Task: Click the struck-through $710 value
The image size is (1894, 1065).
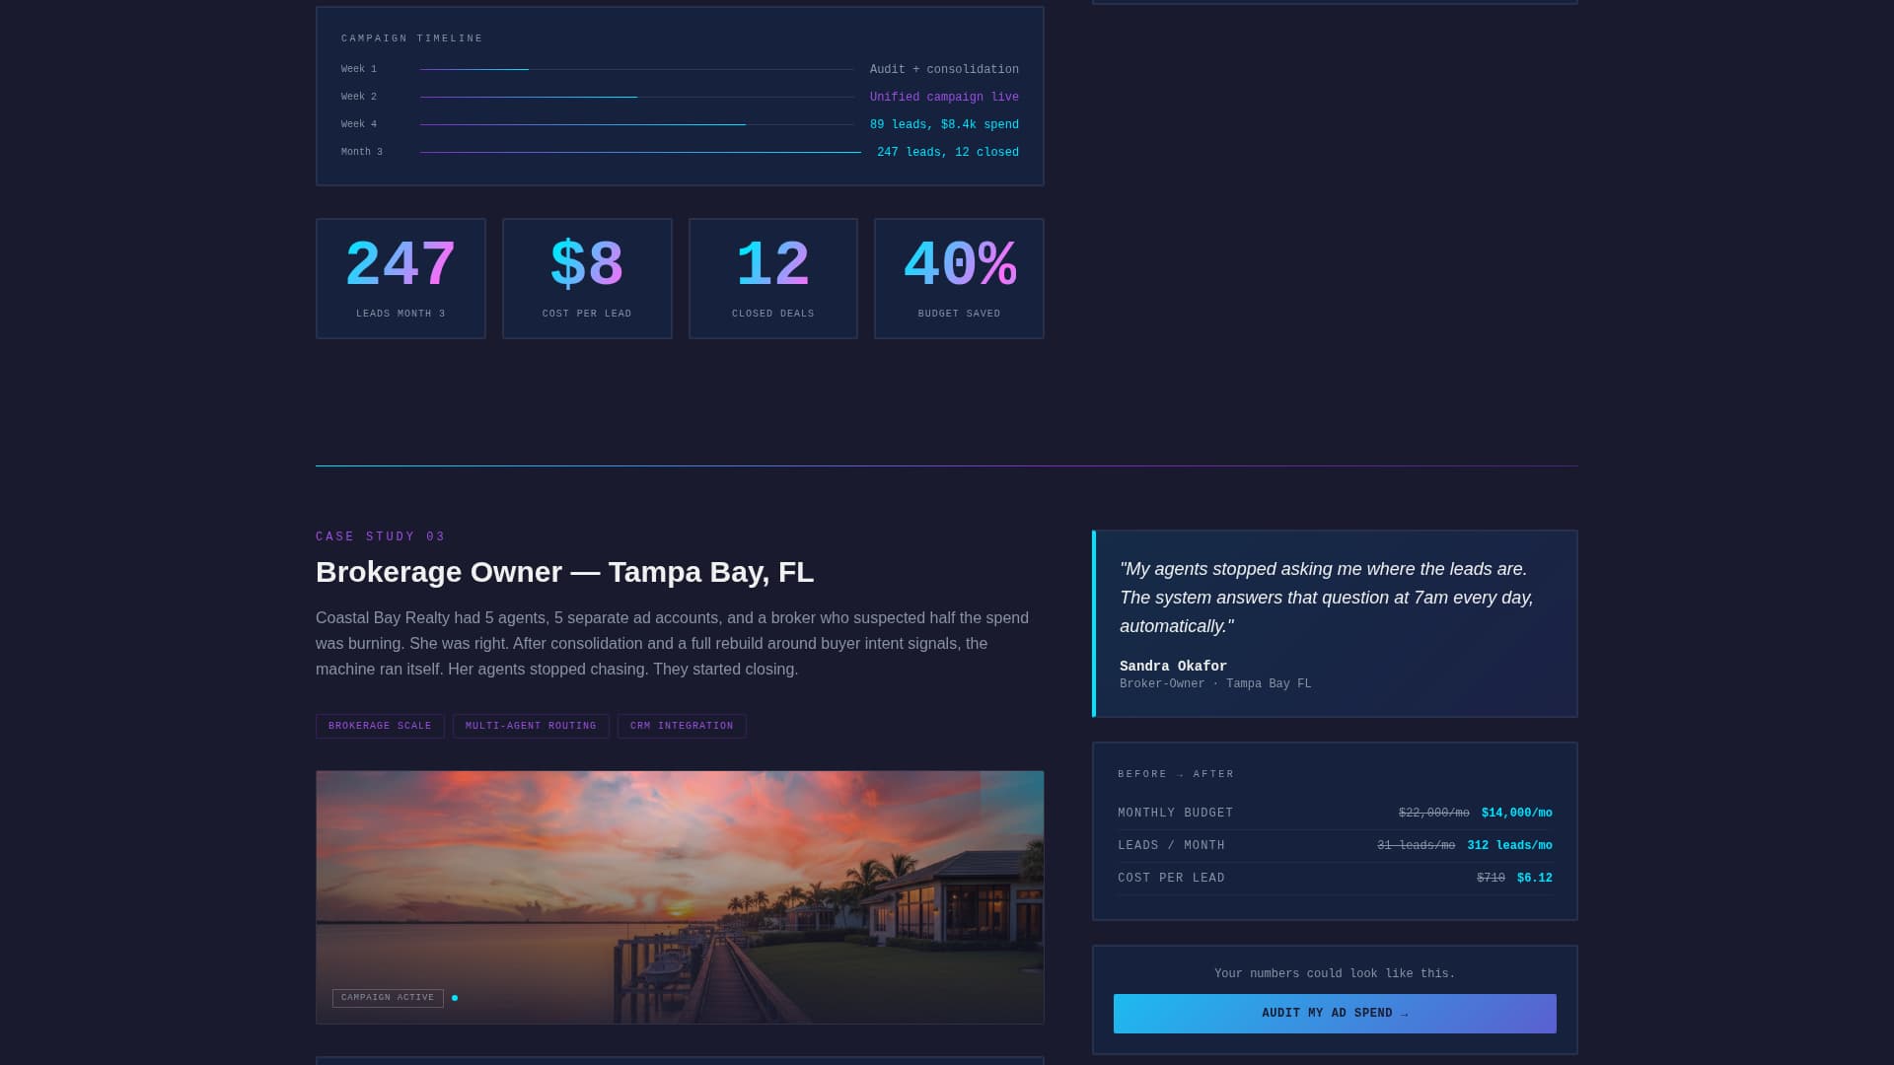Action: 1491,879
